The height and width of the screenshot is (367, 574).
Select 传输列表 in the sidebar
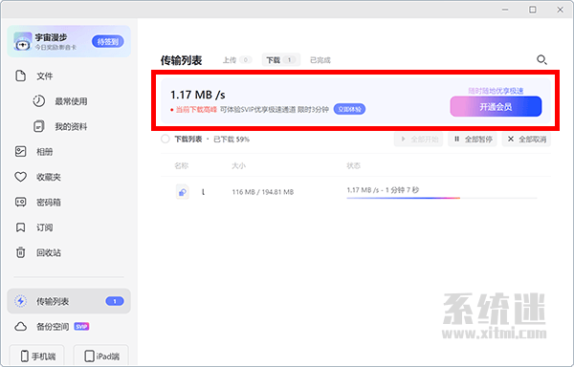[69, 301]
